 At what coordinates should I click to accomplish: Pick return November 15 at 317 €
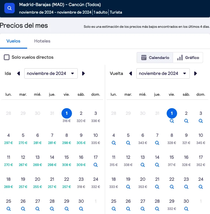click(172, 161)
